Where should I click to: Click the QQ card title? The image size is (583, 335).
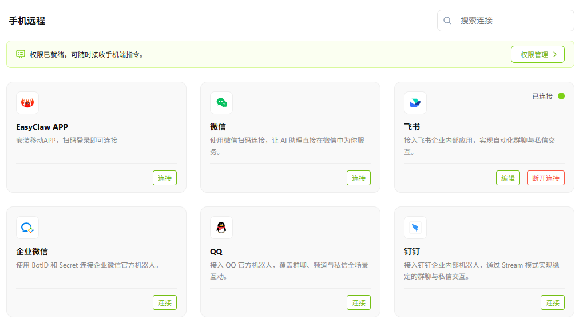[x=216, y=252]
